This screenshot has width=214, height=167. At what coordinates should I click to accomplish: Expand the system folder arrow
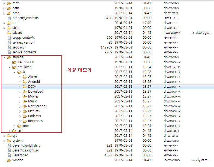pyautogui.click(x=4, y=141)
